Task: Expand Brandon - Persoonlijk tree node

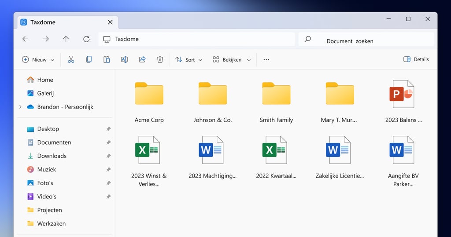Action: pyautogui.click(x=20, y=107)
